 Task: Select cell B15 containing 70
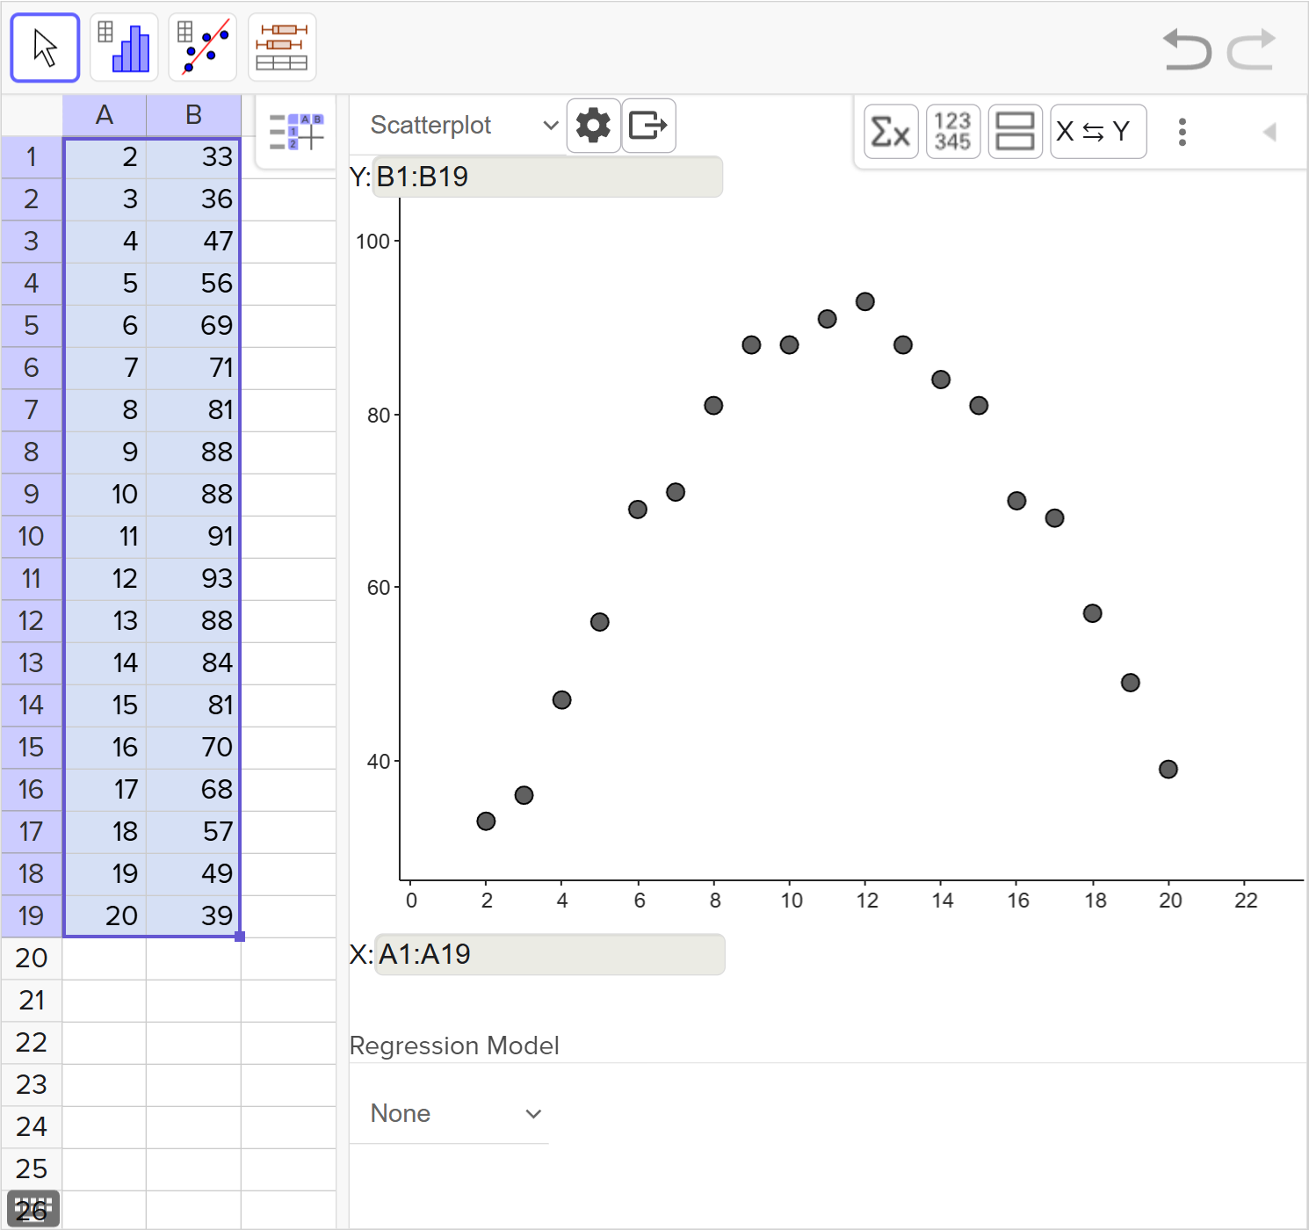[193, 748]
